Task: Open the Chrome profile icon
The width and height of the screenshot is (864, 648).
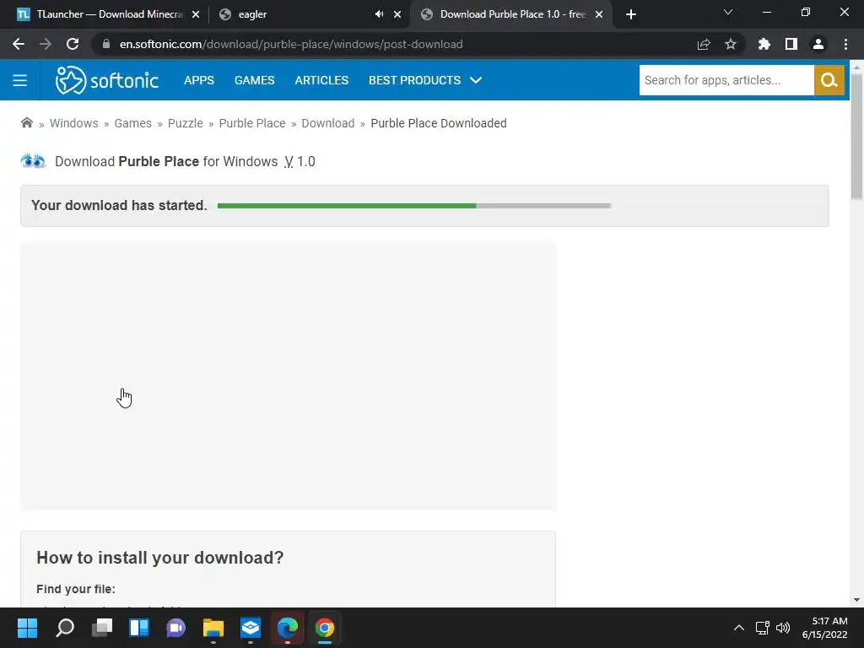Action: (x=818, y=44)
